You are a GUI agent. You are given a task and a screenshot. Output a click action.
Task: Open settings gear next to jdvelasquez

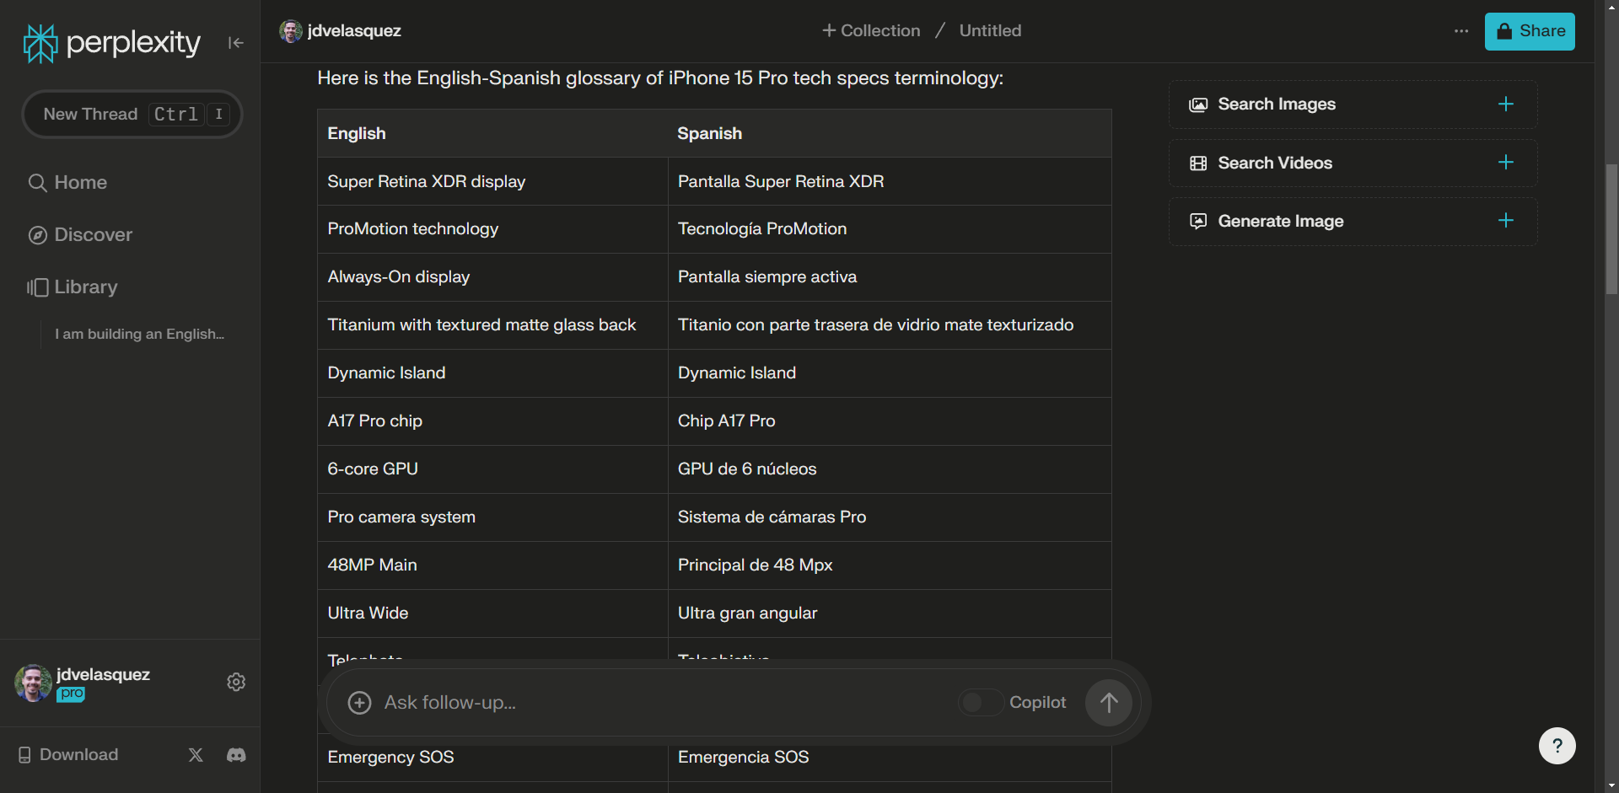pyautogui.click(x=236, y=682)
